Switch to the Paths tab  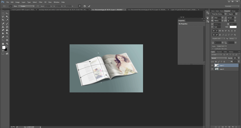(x=225, y=52)
